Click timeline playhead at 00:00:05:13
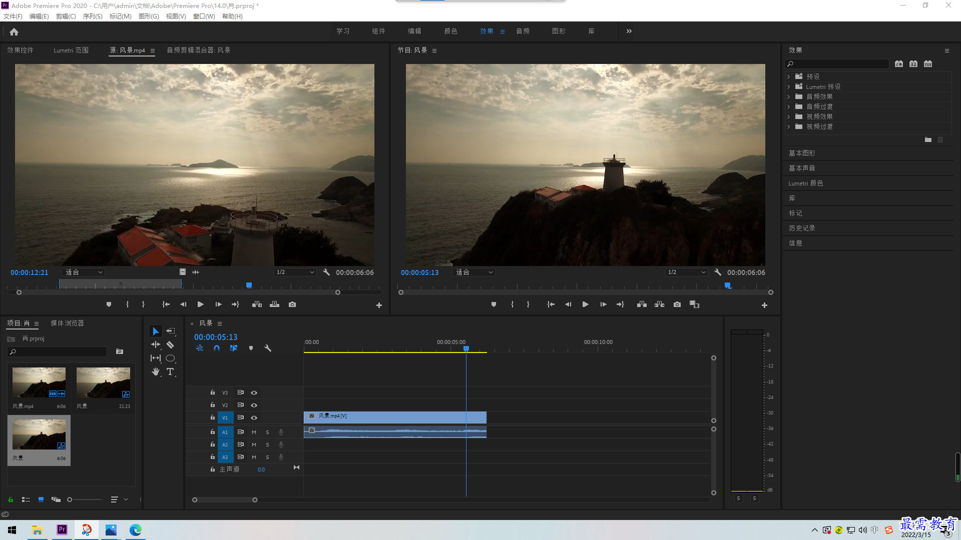Image resolution: width=961 pixels, height=540 pixels. pos(466,348)
